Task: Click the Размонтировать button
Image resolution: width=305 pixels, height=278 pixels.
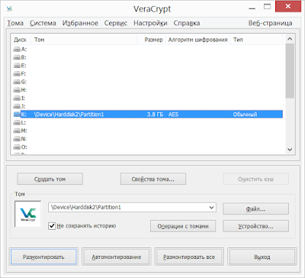Action: (x=43, y=257)
